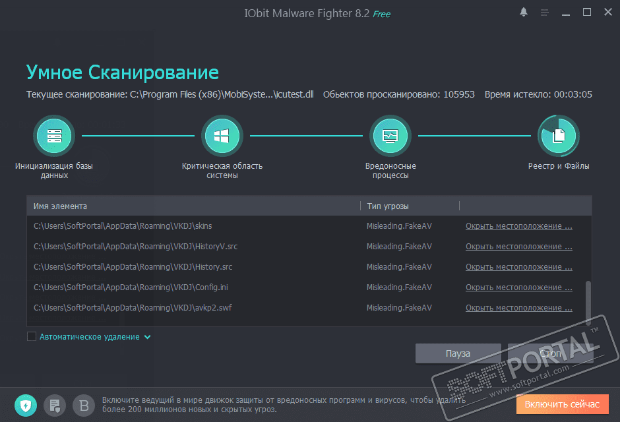Maximize the IObit Malware Fighter window
Image resolution: width=620 pixels, height=422 pixels.
coord(587,13)
